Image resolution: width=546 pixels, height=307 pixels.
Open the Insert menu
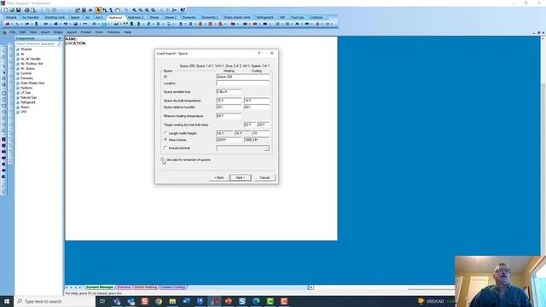45,32
